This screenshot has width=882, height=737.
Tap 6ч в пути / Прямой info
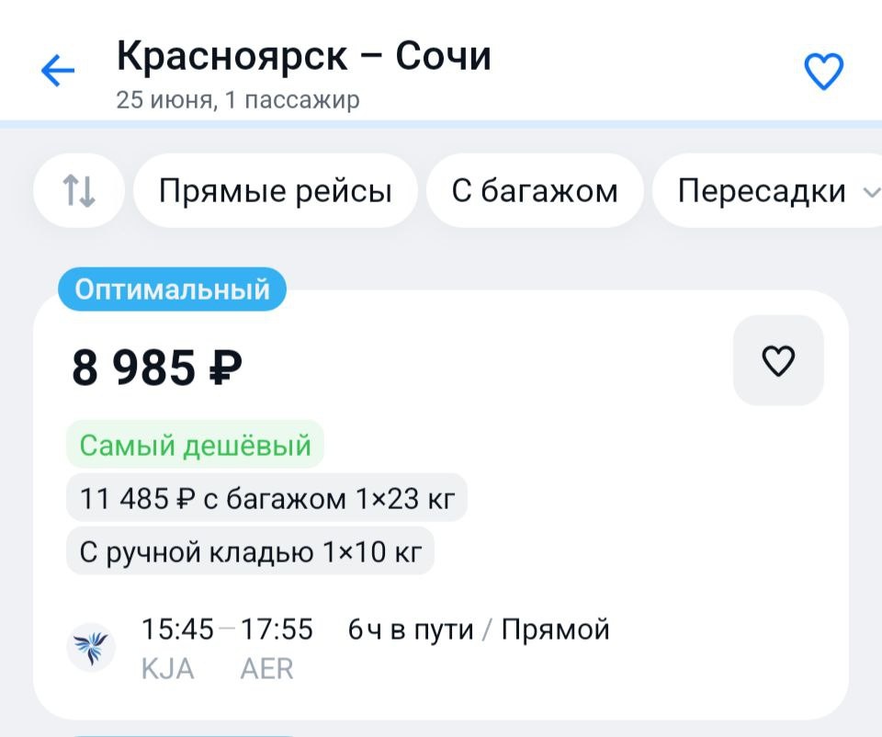coord(479,629)
